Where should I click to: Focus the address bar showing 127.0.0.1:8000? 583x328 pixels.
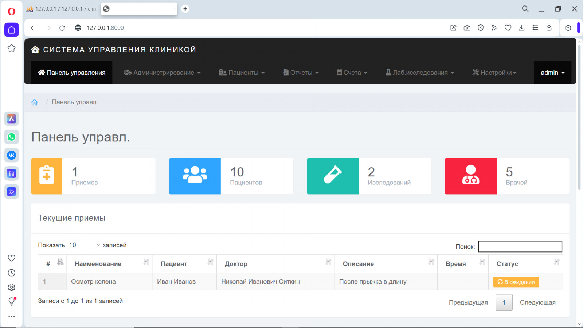click(105, 28)
